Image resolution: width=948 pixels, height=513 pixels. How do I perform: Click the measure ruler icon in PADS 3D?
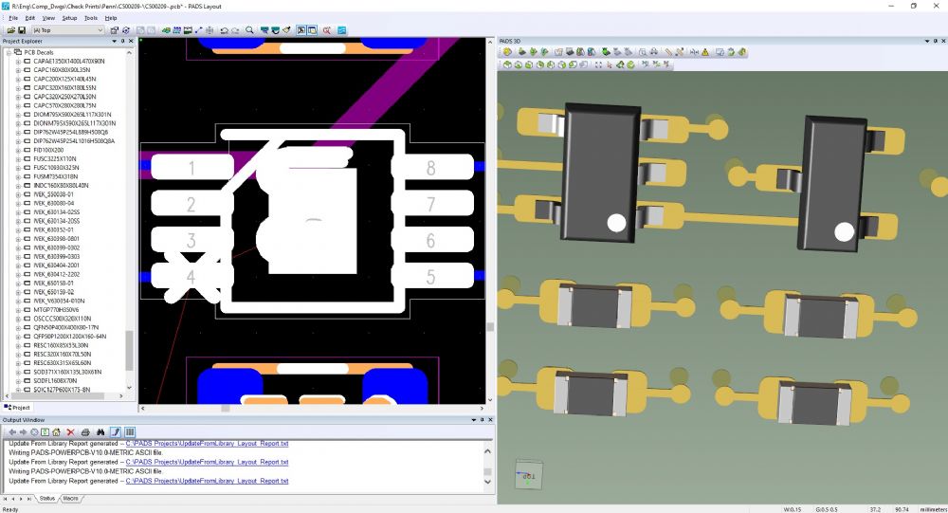pos(668,52)
